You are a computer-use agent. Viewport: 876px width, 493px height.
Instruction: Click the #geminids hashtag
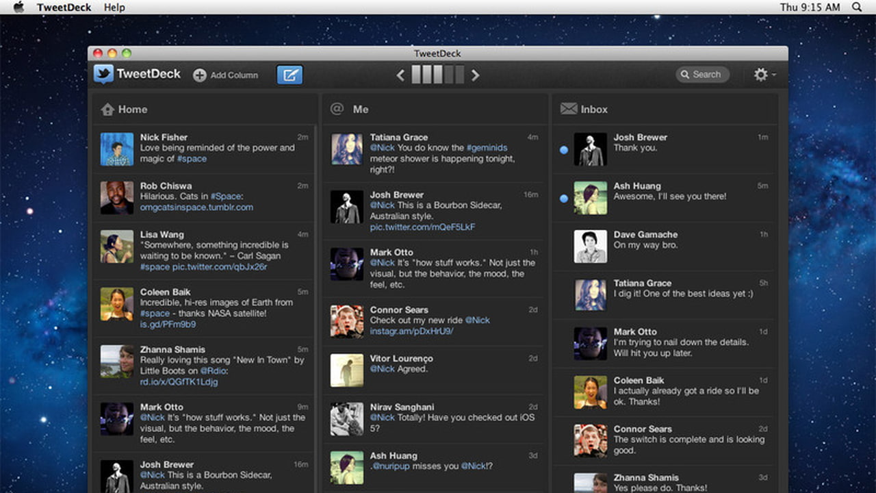click(x=487, y=148)
